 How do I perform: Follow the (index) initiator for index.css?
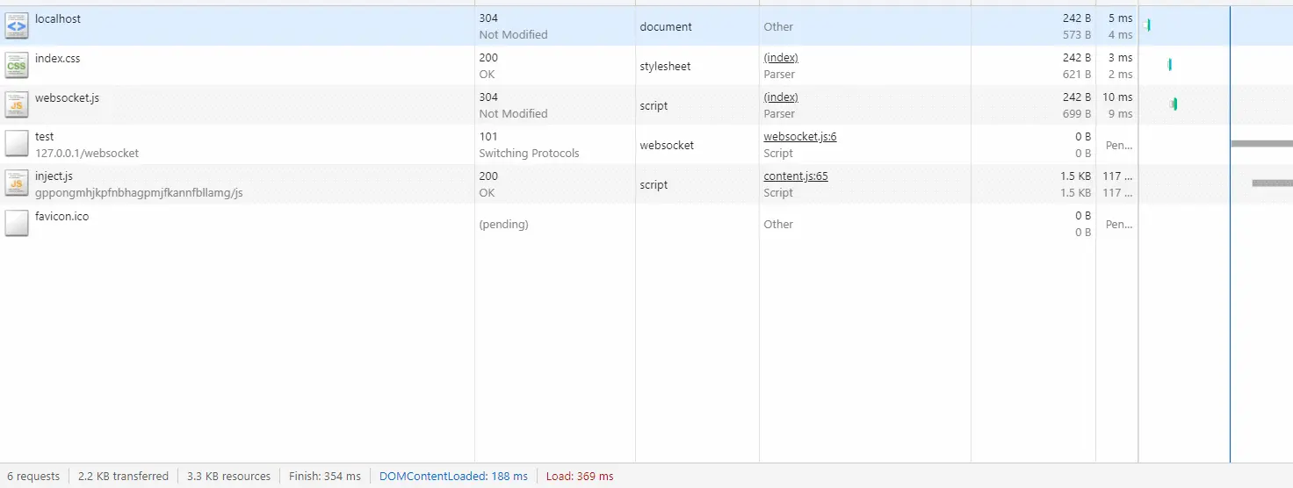pyautogui.click(x=780, y=58)
